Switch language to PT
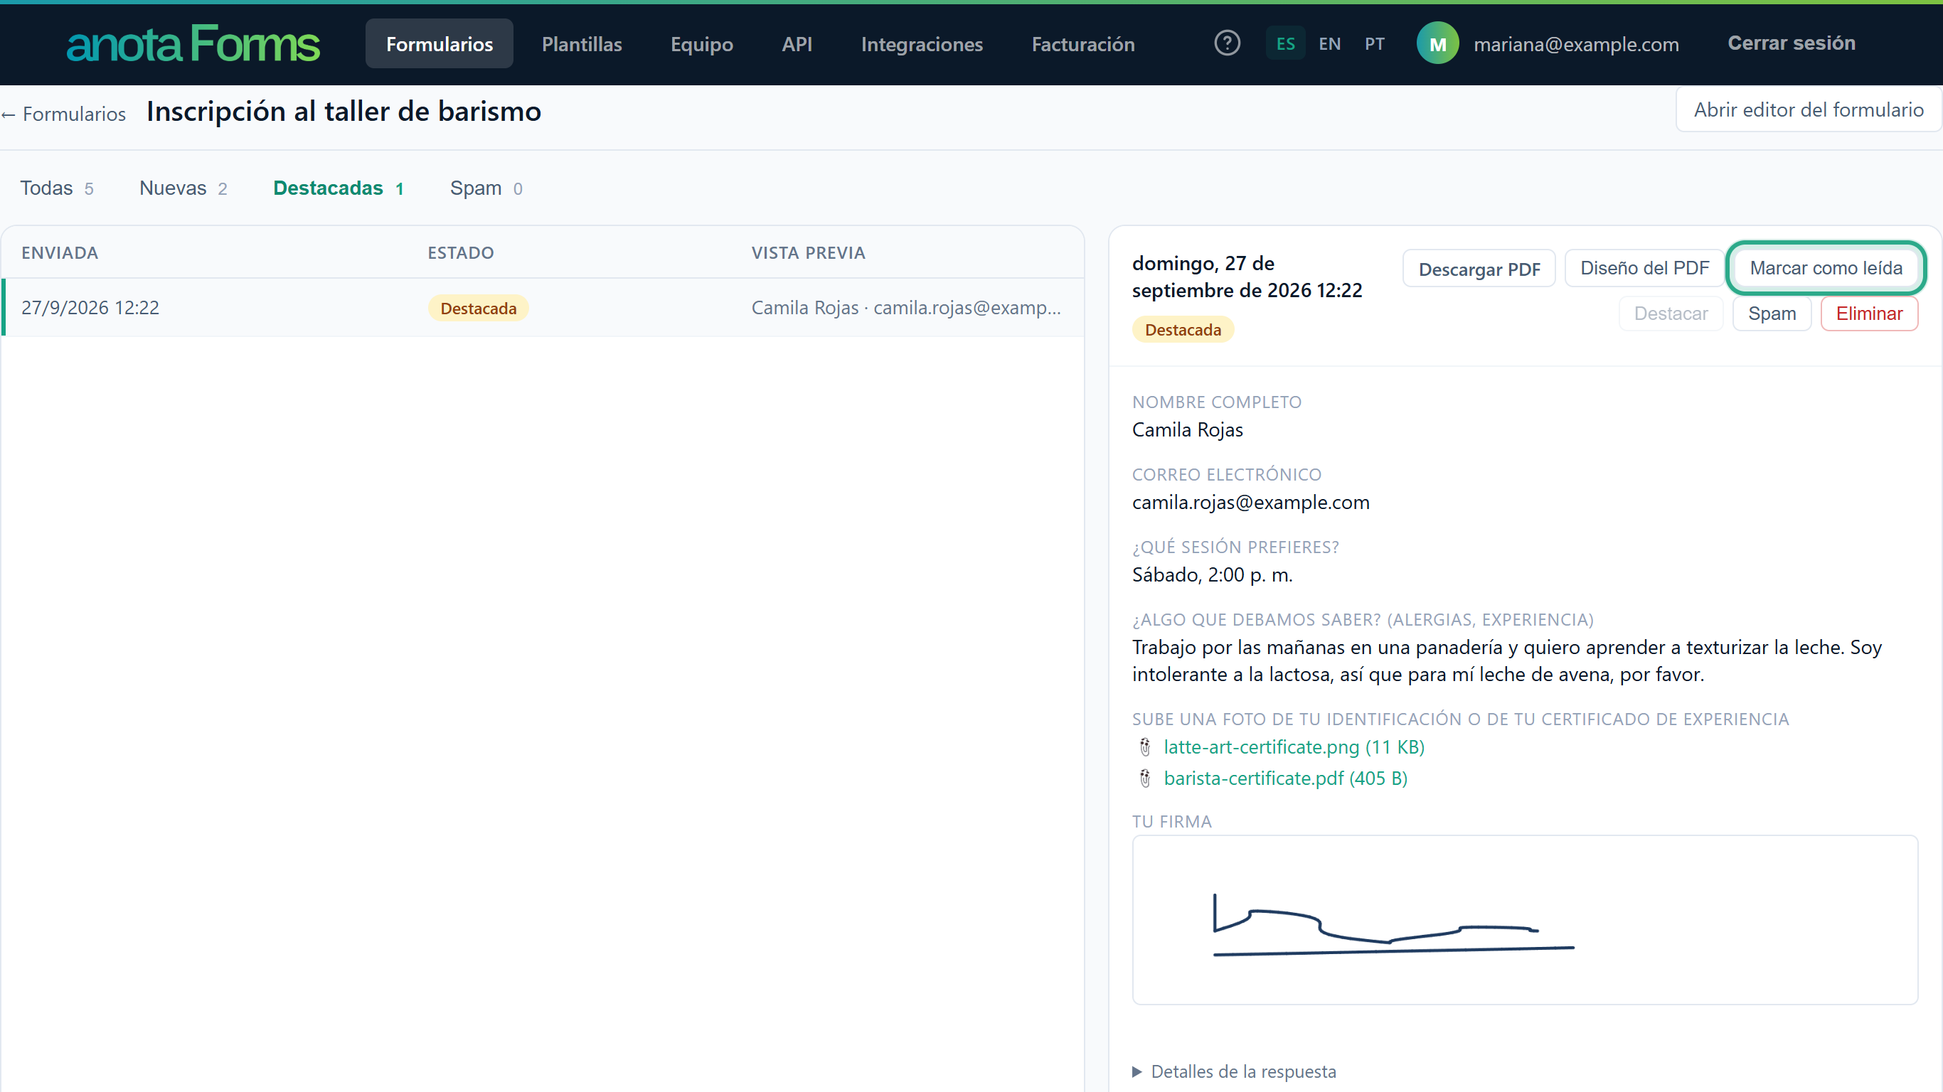1943x1092 pixels. [x=1374, y=44]
